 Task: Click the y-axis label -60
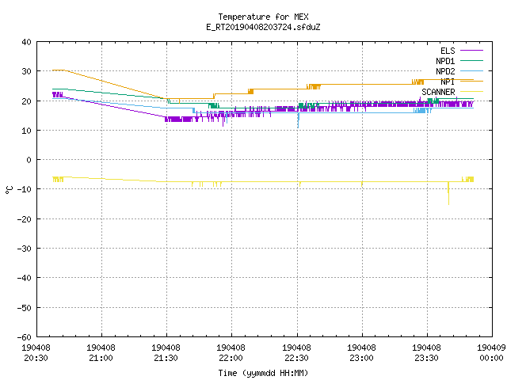pos(25,336)
